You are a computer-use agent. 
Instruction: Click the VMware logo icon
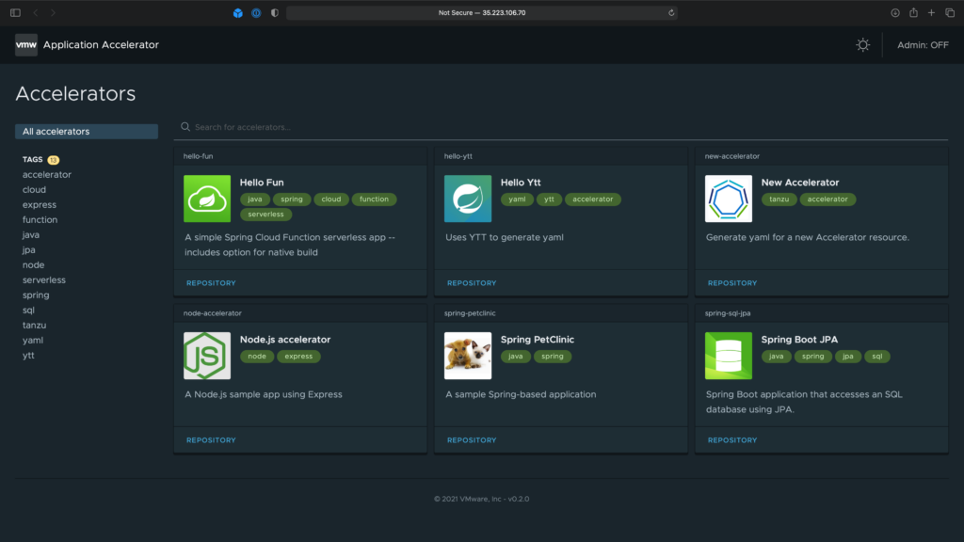tap(25, 45)
